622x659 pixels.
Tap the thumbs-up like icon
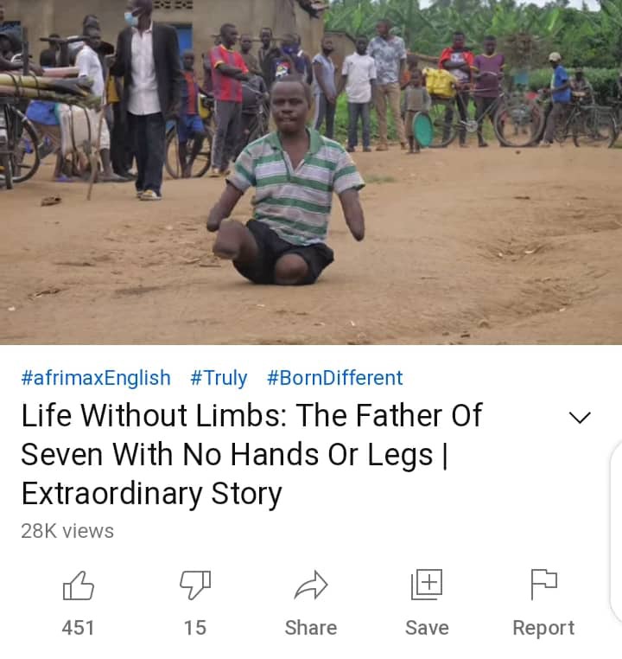pyautogui.click(x=78, y=585)
